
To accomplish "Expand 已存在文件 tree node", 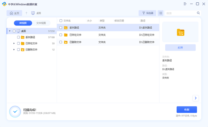I will click(x=14, y=43).
